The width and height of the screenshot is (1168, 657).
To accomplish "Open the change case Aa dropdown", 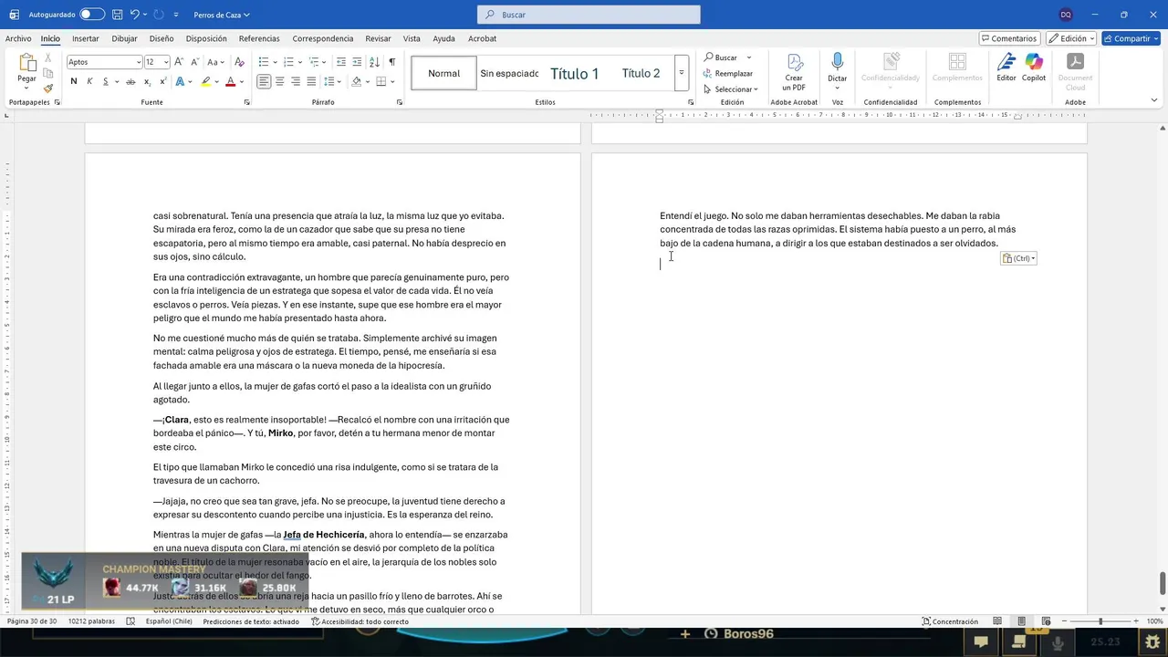I will point(215,62).
